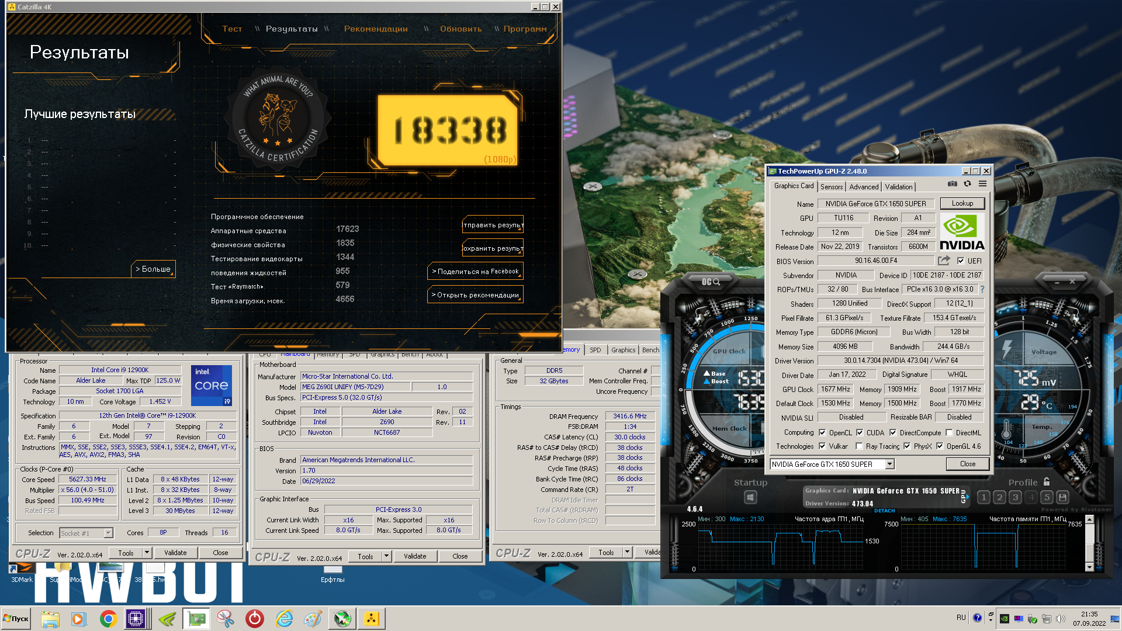Toggle DirectCompute checkbox
The image size is (1122, 631).
(x=893, y=433)
